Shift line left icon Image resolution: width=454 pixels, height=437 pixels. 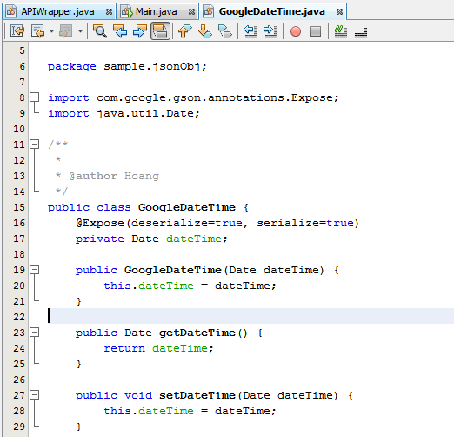click(x=250, y=31)
